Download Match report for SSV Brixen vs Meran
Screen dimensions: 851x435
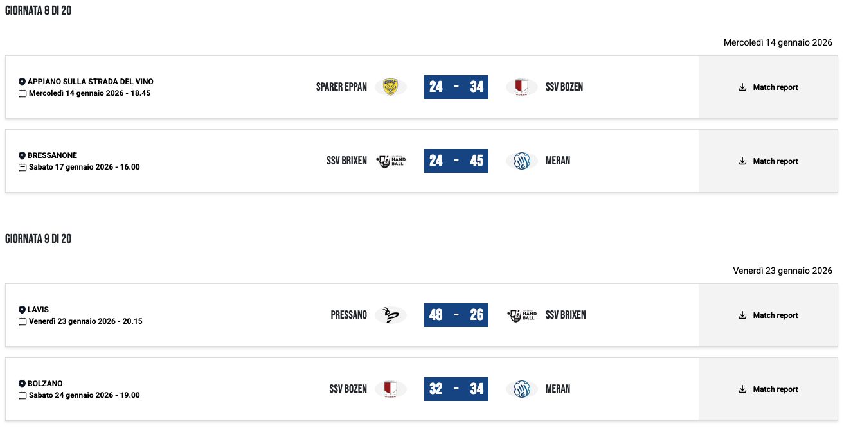768,161
